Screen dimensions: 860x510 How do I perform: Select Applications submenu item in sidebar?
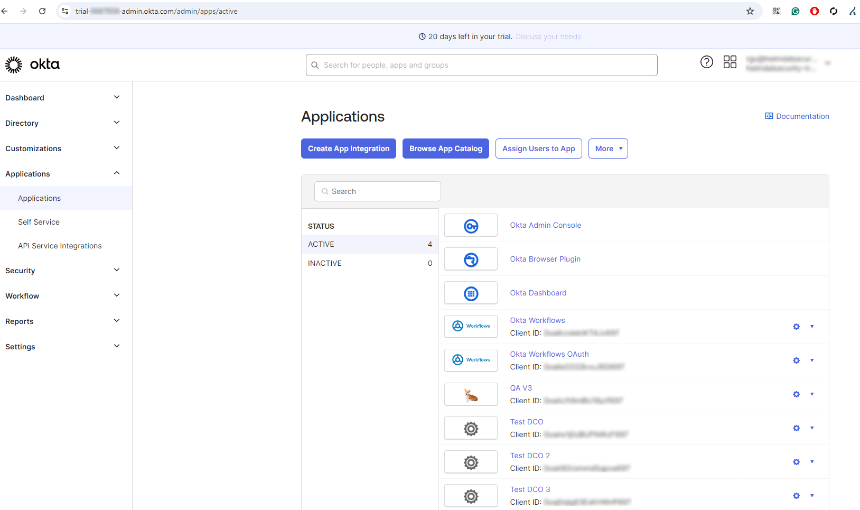[x=66, y=198]
